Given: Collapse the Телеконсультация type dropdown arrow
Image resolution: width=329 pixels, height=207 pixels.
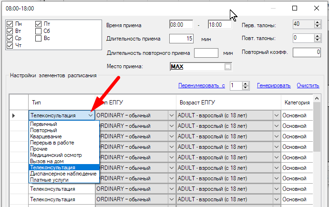Looking at the screenshot, I should click(x=91, y=115).
